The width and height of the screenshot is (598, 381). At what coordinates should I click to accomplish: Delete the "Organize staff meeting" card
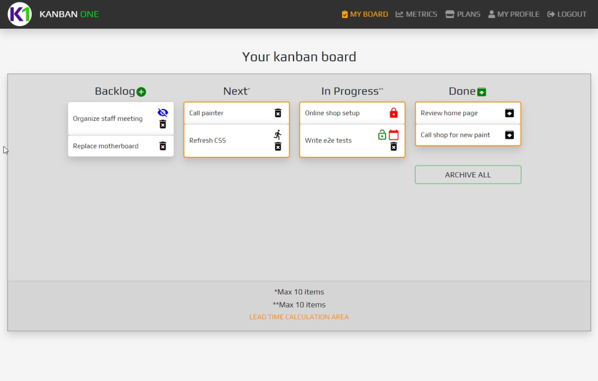tap(163, 123)
